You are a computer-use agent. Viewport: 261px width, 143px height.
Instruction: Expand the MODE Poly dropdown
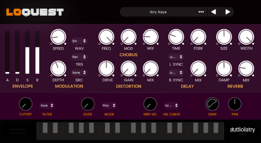(109, 105)
